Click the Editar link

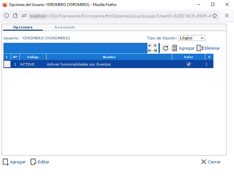tap(43, 162)
